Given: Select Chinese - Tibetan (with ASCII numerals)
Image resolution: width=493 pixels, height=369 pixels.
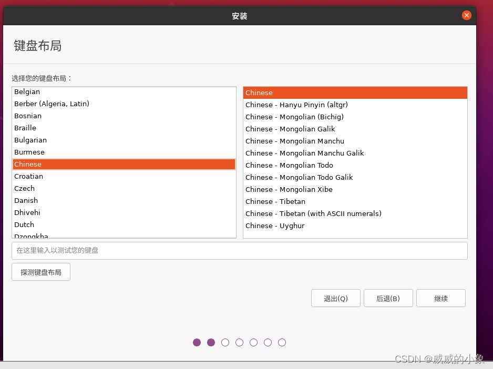Looking at the screenshot, I should point(355,213).
